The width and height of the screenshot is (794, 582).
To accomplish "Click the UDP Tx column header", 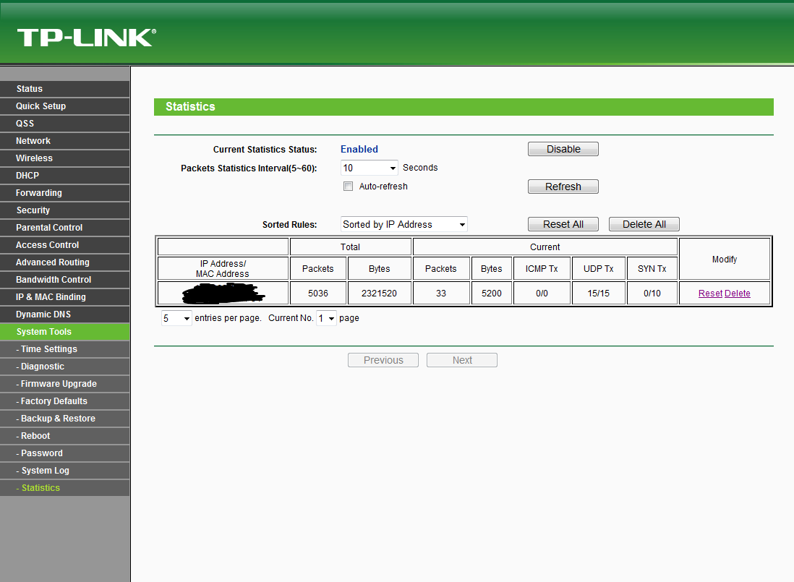I will [599, 269].
